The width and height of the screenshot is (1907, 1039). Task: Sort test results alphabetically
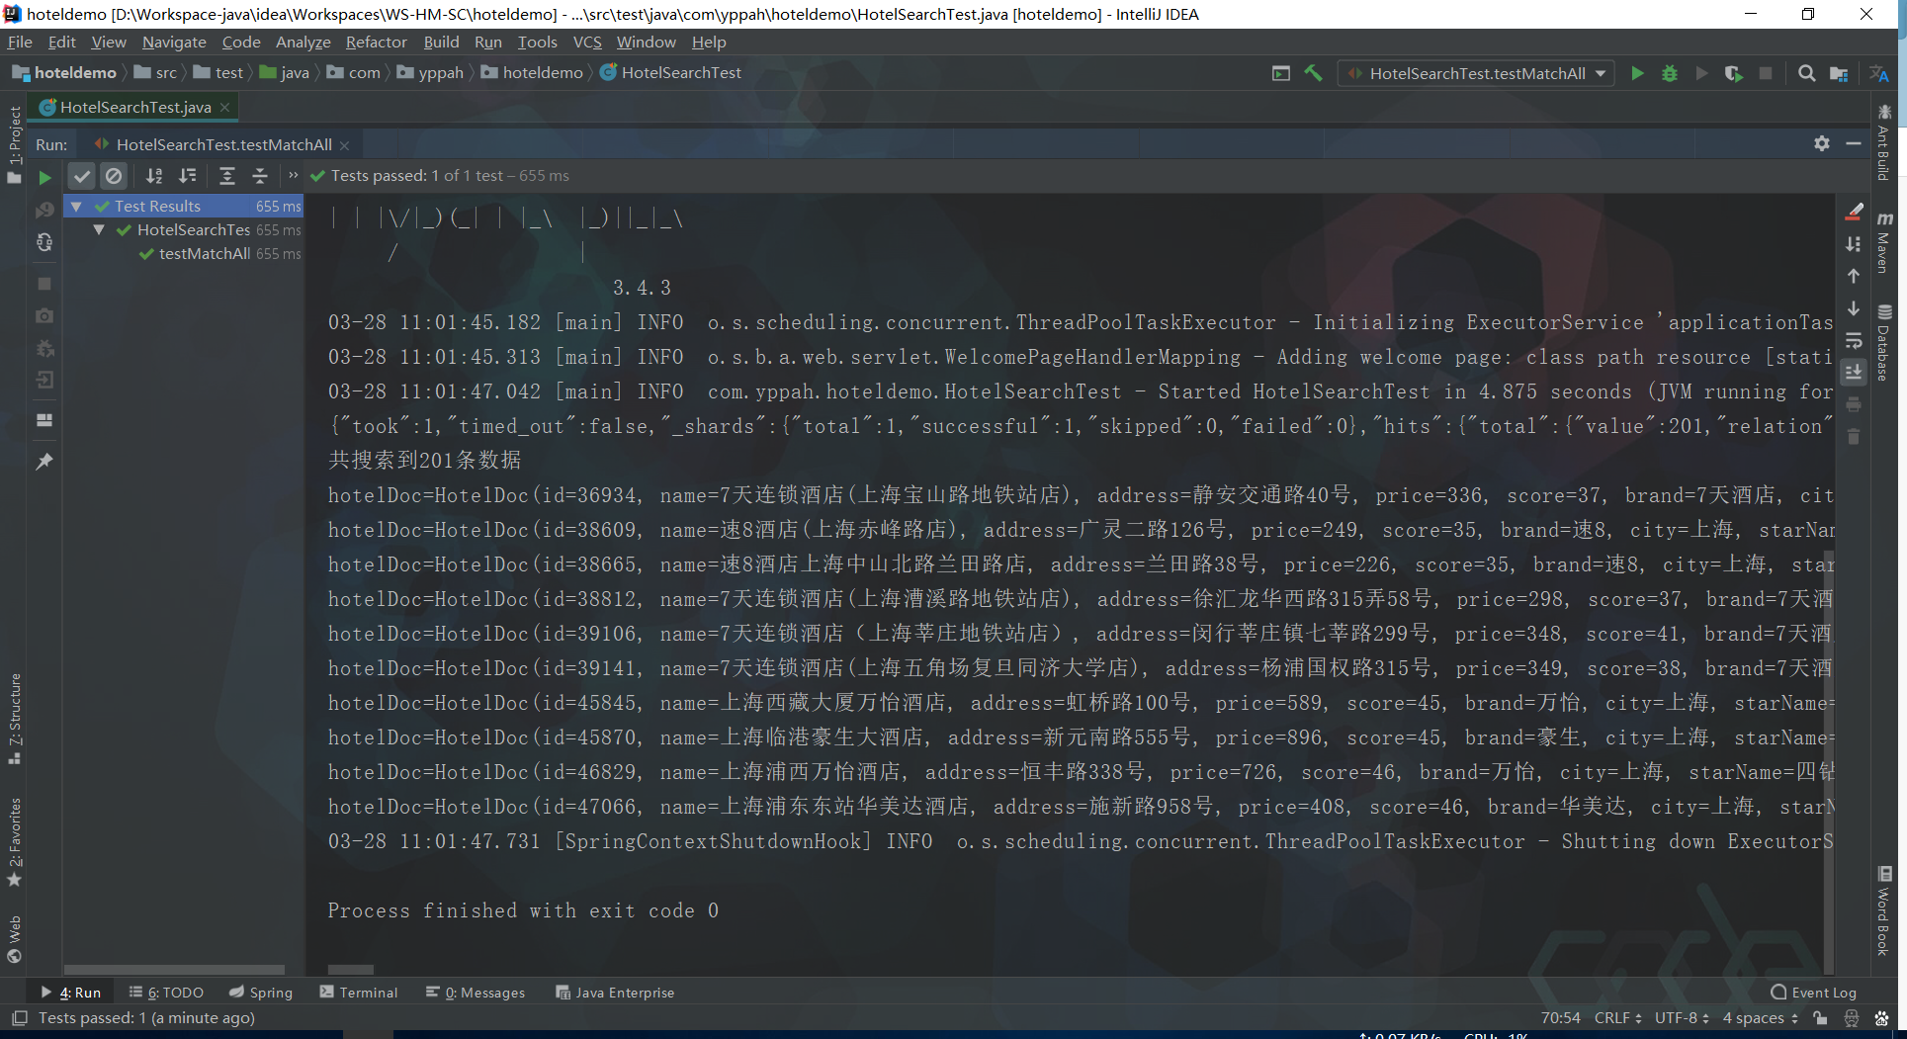coord(154,176)
